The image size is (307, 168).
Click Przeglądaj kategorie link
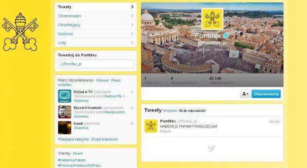(x=73, y=139)
